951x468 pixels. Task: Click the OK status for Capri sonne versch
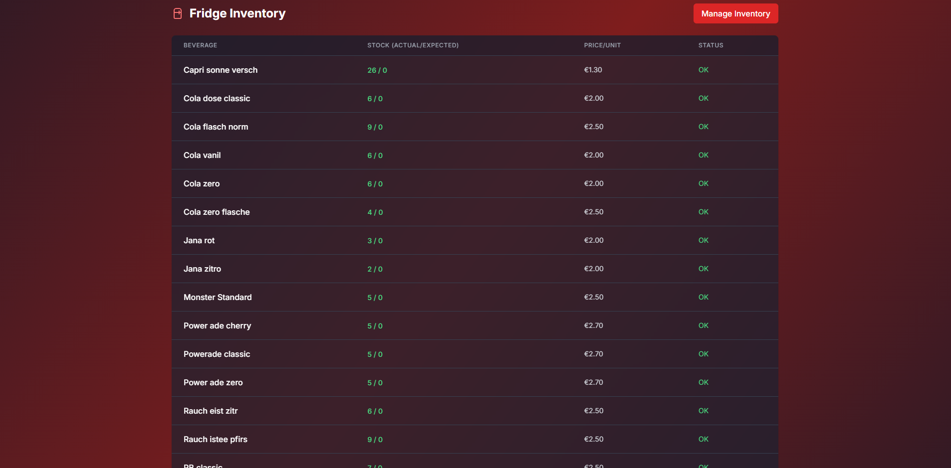pos(704,70)
